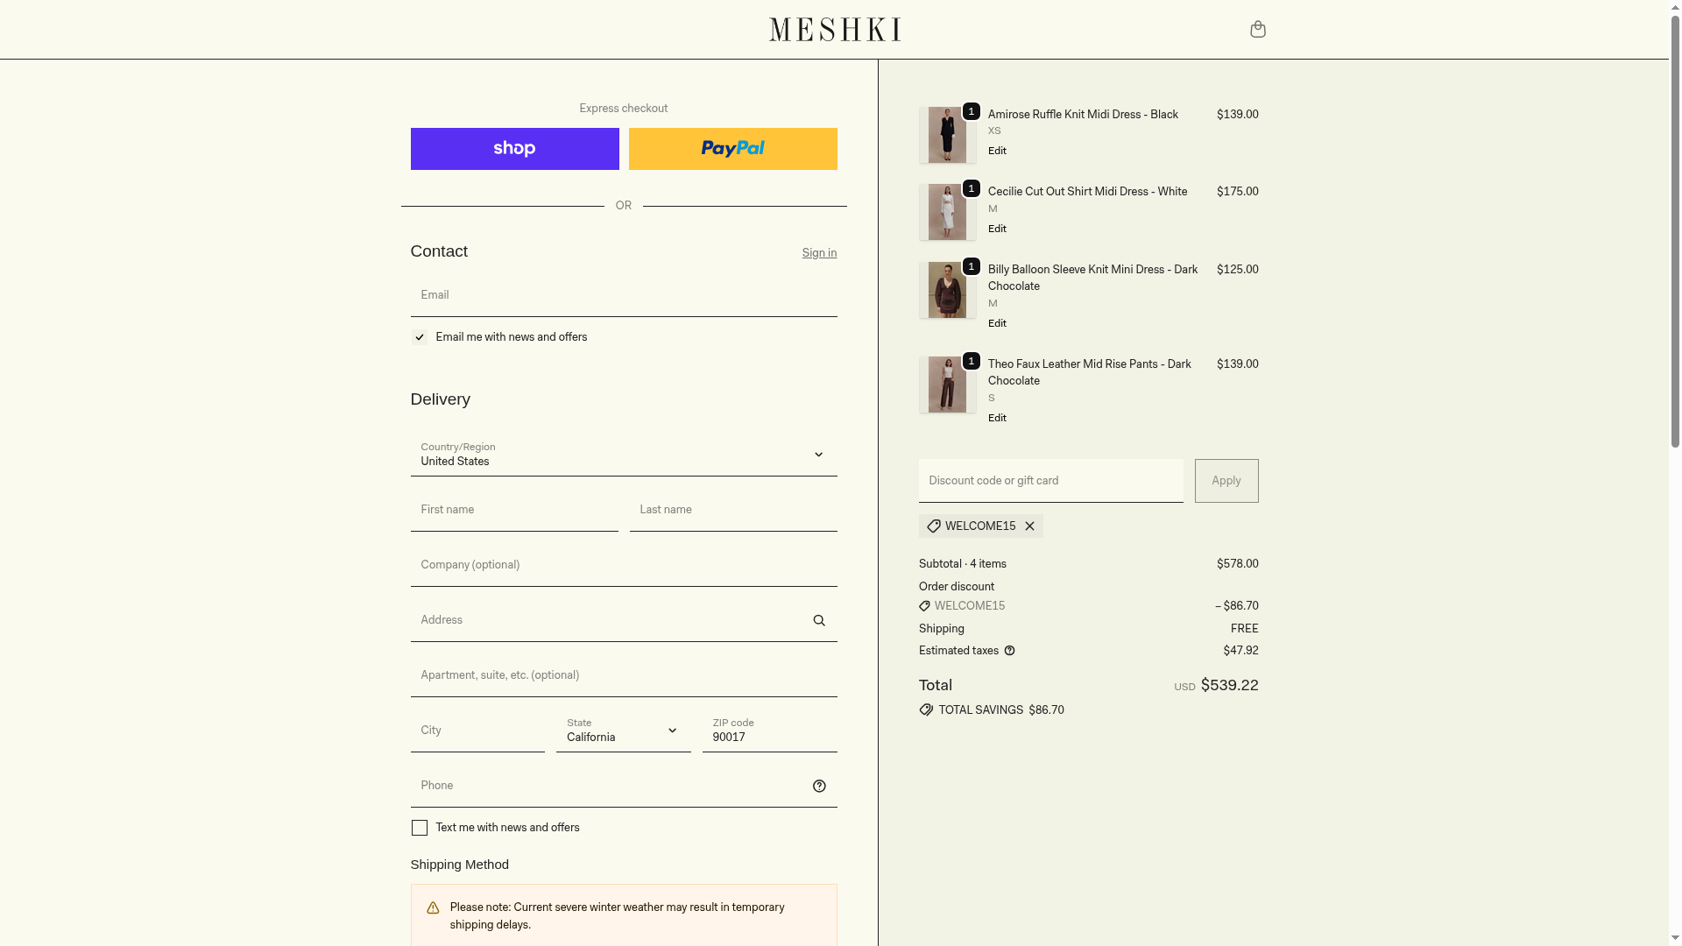The width and height of the screenshot is (1682, 946).
Task: Pay with PayPal express checkout
Action: [732, 149]
